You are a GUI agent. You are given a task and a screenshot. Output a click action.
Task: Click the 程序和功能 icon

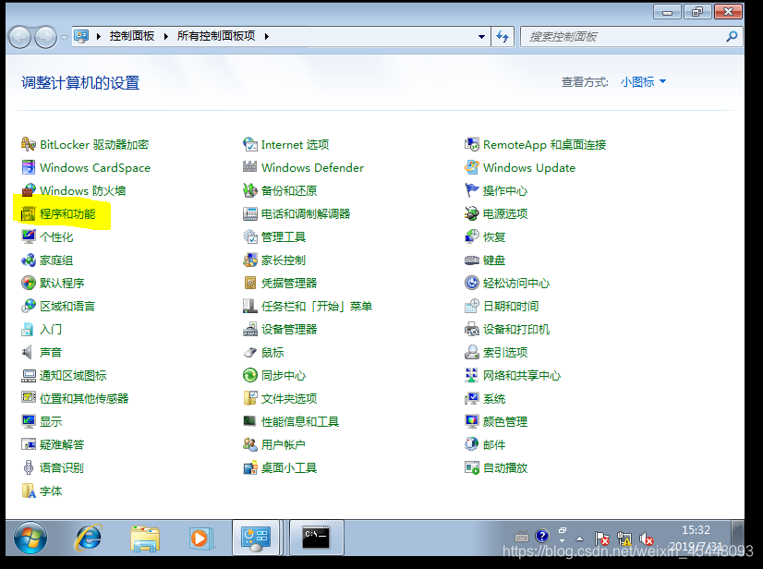pyautogui.click(x=29, y=213)
